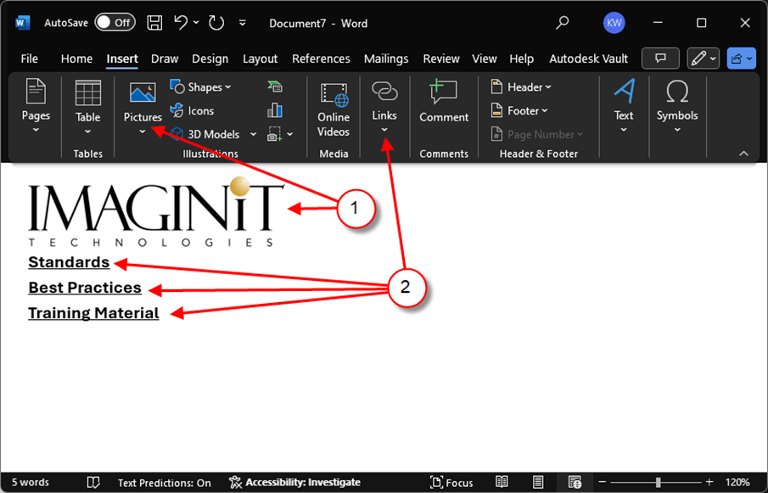This screenshot has width=768, height=493.
Task: Toggle the AutoSave switch
Action: [x=115, y=23]
